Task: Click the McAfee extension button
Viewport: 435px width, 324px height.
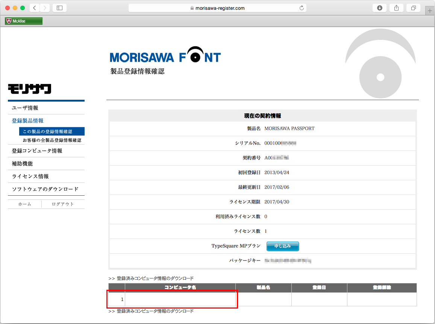Action: (x=24, y=21)
